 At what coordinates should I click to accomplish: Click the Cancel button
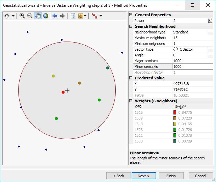[x=201, y=176]
